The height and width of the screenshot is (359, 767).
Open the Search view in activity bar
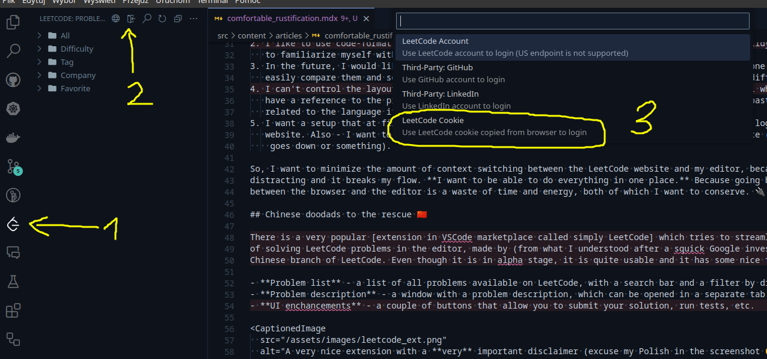(13, 51)
